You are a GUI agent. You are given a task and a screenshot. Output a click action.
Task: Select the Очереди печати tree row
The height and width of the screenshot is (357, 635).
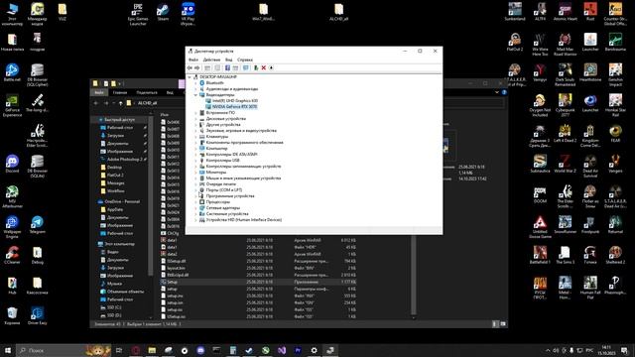220,184
